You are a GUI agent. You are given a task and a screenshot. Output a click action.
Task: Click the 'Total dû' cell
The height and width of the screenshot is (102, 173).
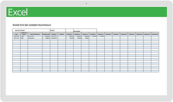tap(58, 30)
